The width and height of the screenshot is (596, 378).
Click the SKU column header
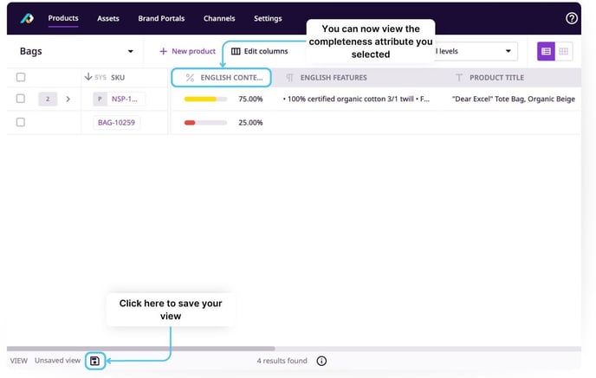click(x=118, y=78)
